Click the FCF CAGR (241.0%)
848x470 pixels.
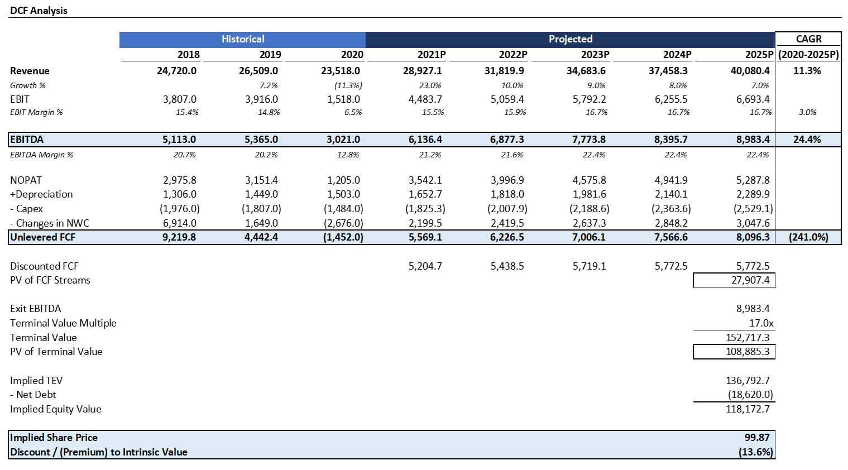808,237
